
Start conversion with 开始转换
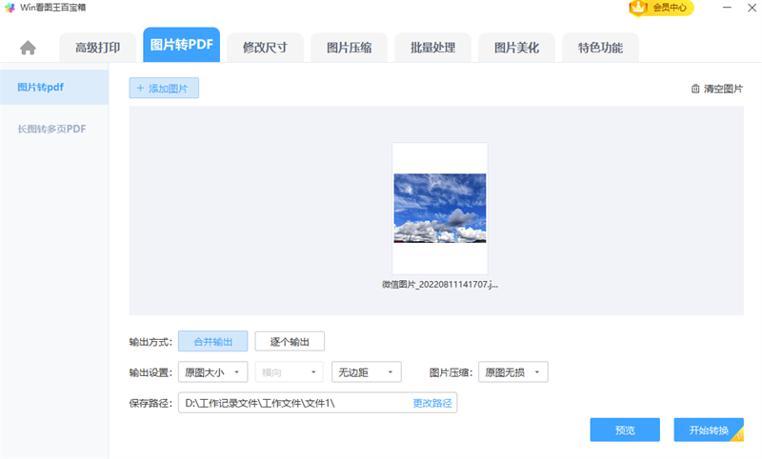pos(709,429)
